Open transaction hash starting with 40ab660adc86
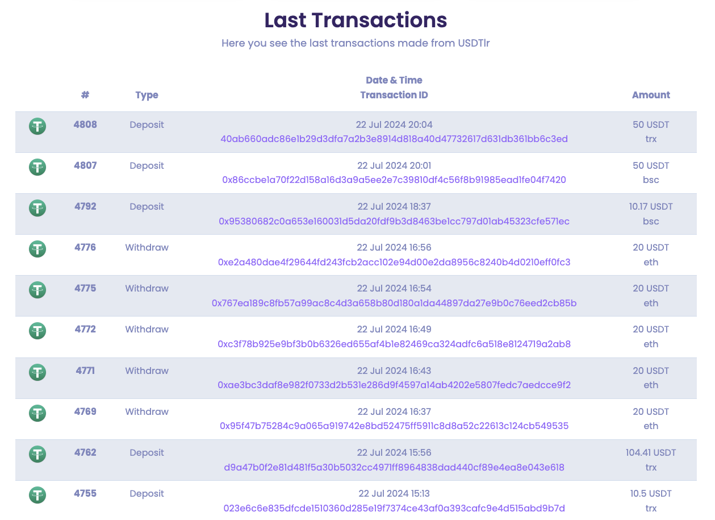The image size is (715, 520). click(x=394, y=139)
